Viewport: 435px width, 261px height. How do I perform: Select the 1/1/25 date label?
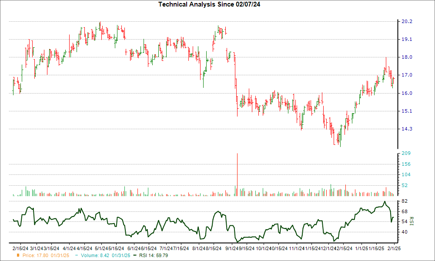pos(361,248)
